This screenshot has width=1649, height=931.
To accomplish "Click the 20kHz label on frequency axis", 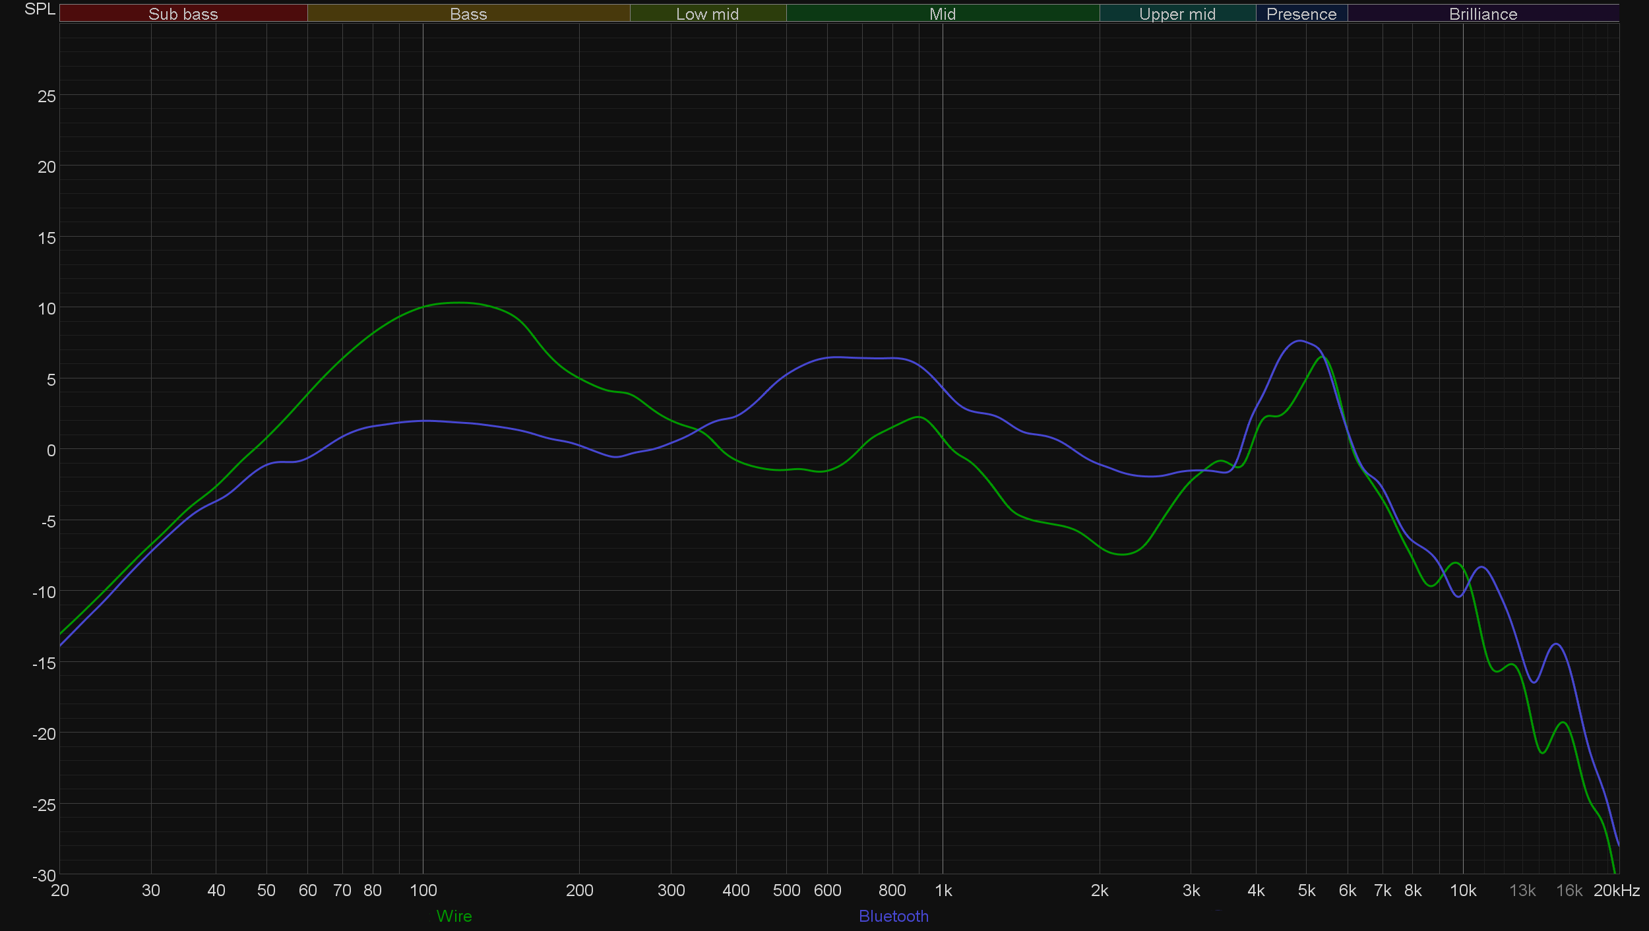I will click(x=1616, y=891).
